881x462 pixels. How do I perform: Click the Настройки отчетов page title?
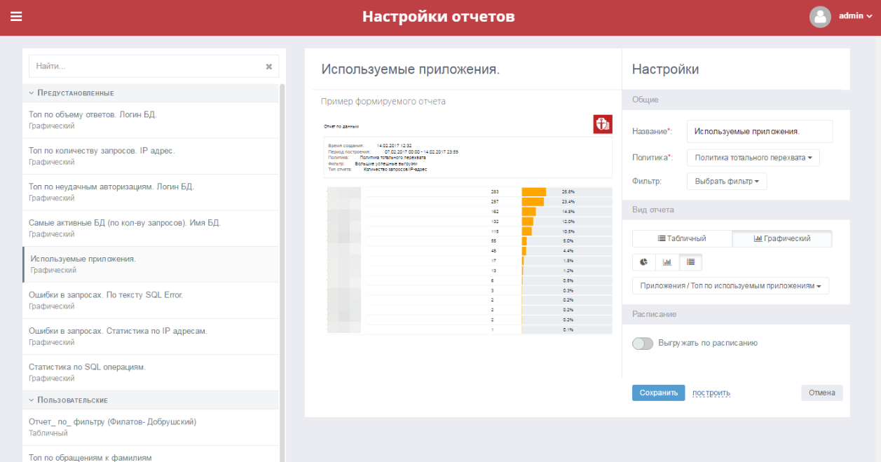pyautogui.click(x=439, y=16)
